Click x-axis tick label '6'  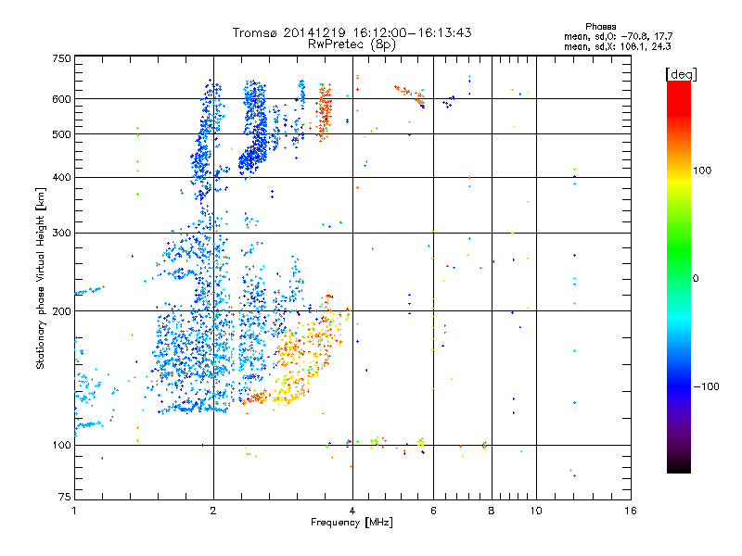click(x=433, y=511)
